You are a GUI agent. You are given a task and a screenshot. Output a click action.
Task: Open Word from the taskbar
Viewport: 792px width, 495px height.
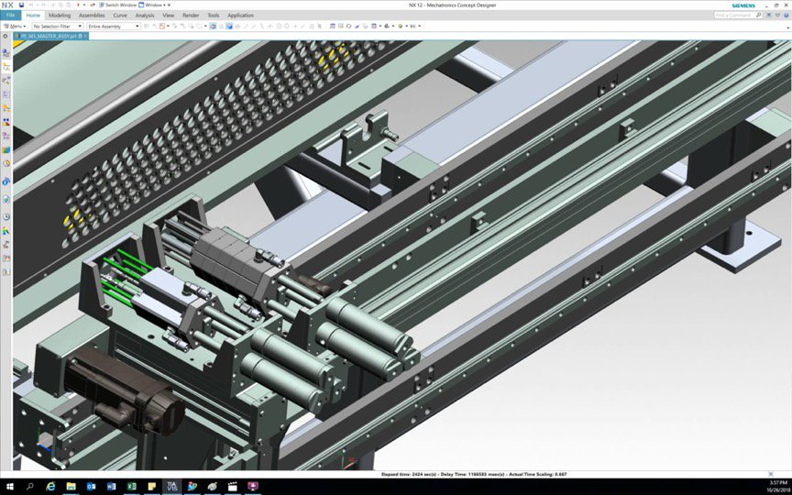(x=111, y=487)
